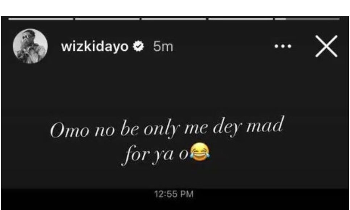Open wizkidayo's profile picture avatar

30,46
